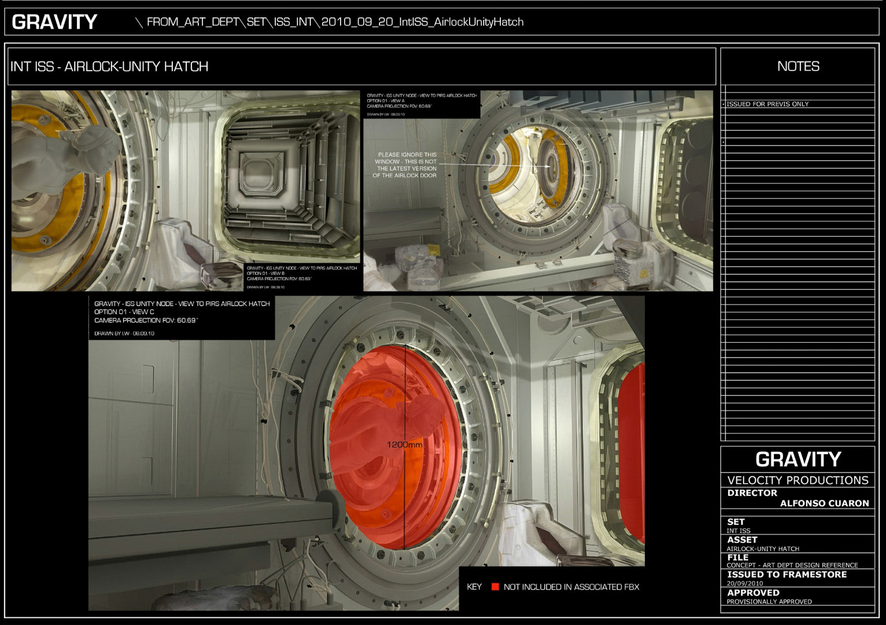
Task: Click the 'OPTION 01 - VIEW A' caption line
Action: click(386, 101)
